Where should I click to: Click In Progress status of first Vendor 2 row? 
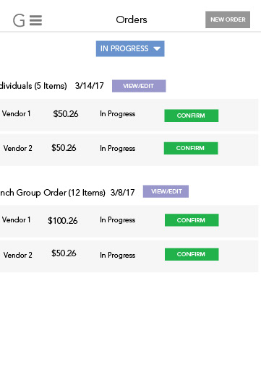pyautogui.click(x=117, y=149)
